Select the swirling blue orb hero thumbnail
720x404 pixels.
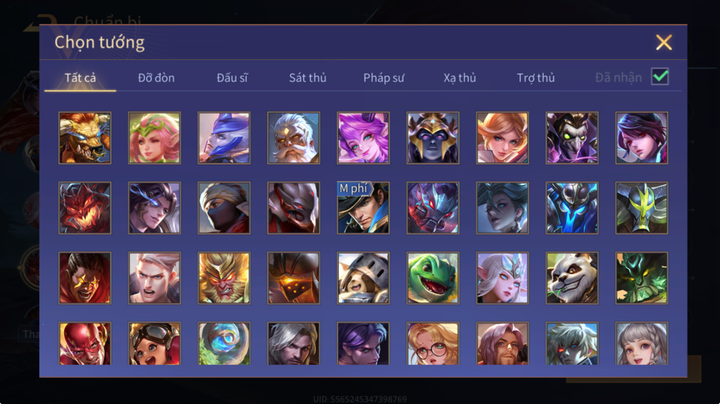[224, 344]
